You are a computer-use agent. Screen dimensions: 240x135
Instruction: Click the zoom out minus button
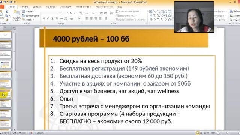coord(219,133)
